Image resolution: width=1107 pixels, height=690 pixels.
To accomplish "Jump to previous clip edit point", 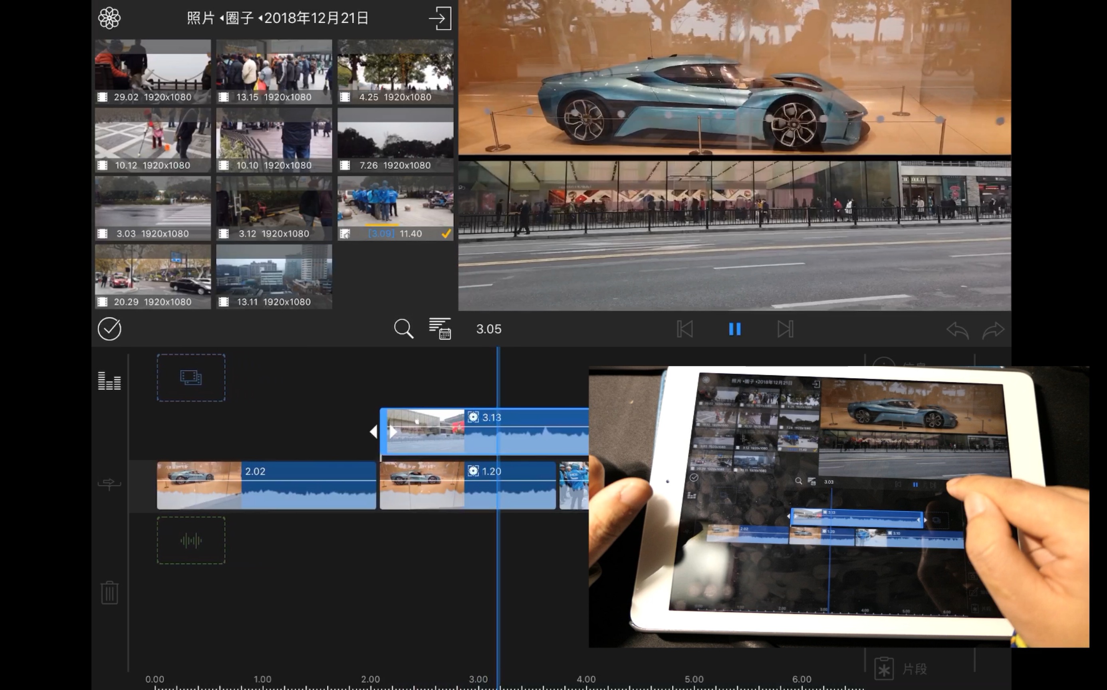I will point(685,329).
